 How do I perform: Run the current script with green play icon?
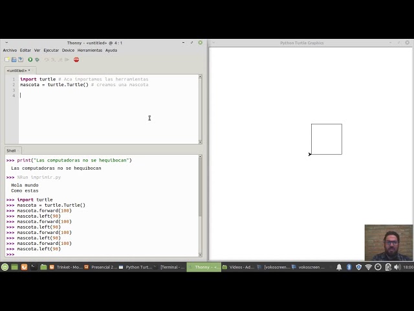(30, 60)
